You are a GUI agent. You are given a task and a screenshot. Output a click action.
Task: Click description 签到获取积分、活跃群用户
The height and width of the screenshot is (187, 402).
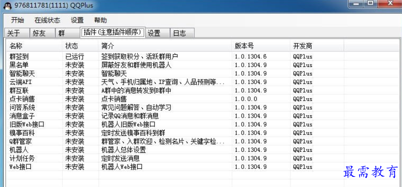click(x=140, y=56)
